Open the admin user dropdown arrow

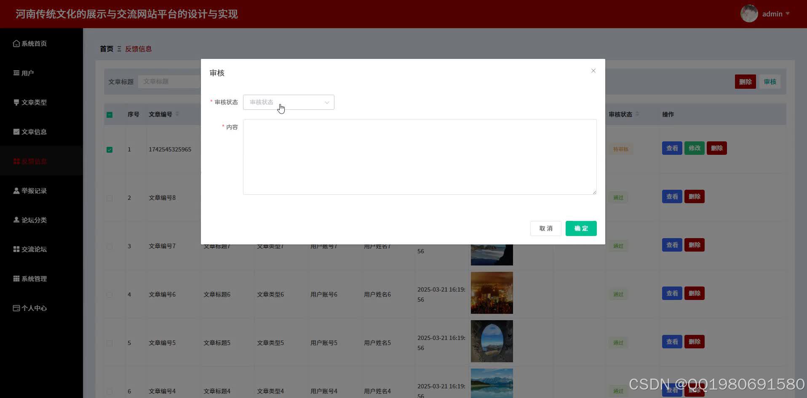point(788,14)
